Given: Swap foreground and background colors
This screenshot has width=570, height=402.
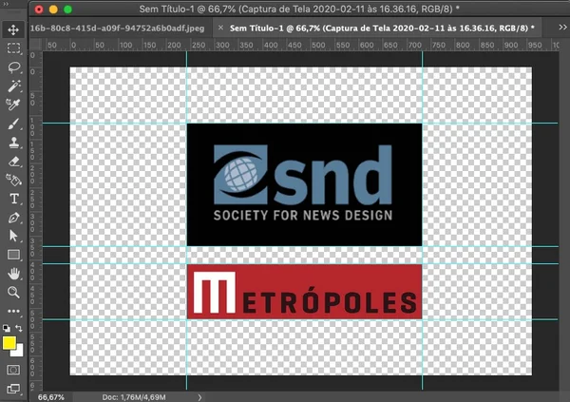Looking at the screenshot, I should [x=19, y=328].
